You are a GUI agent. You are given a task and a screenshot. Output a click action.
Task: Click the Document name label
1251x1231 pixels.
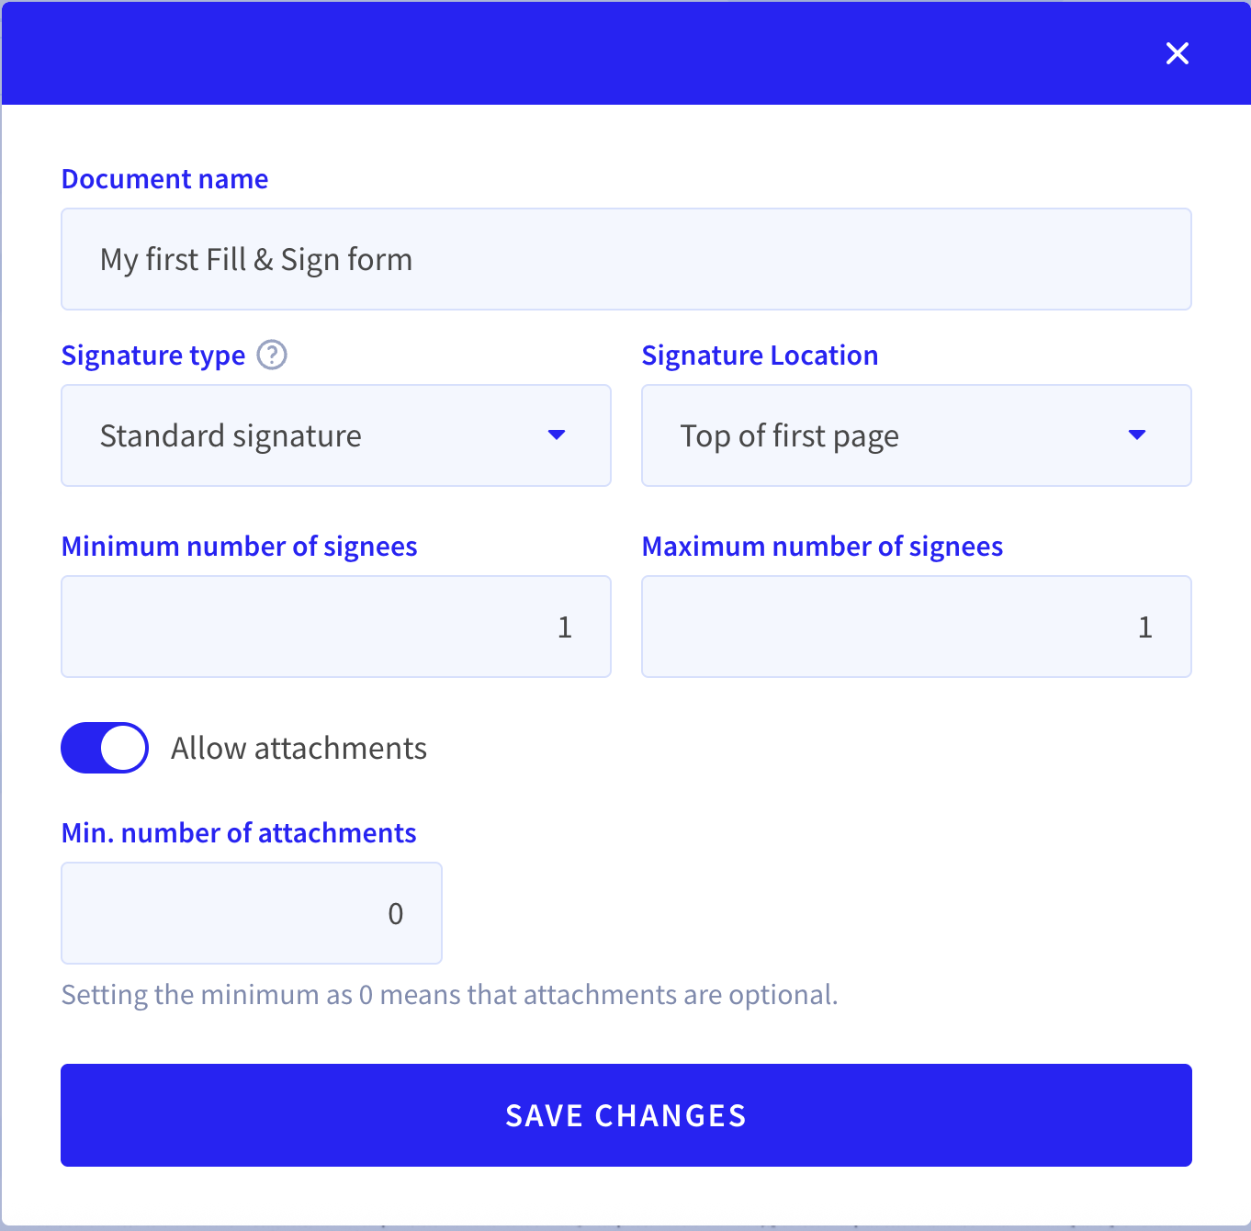pyautogui.click(x=165, y=178)
